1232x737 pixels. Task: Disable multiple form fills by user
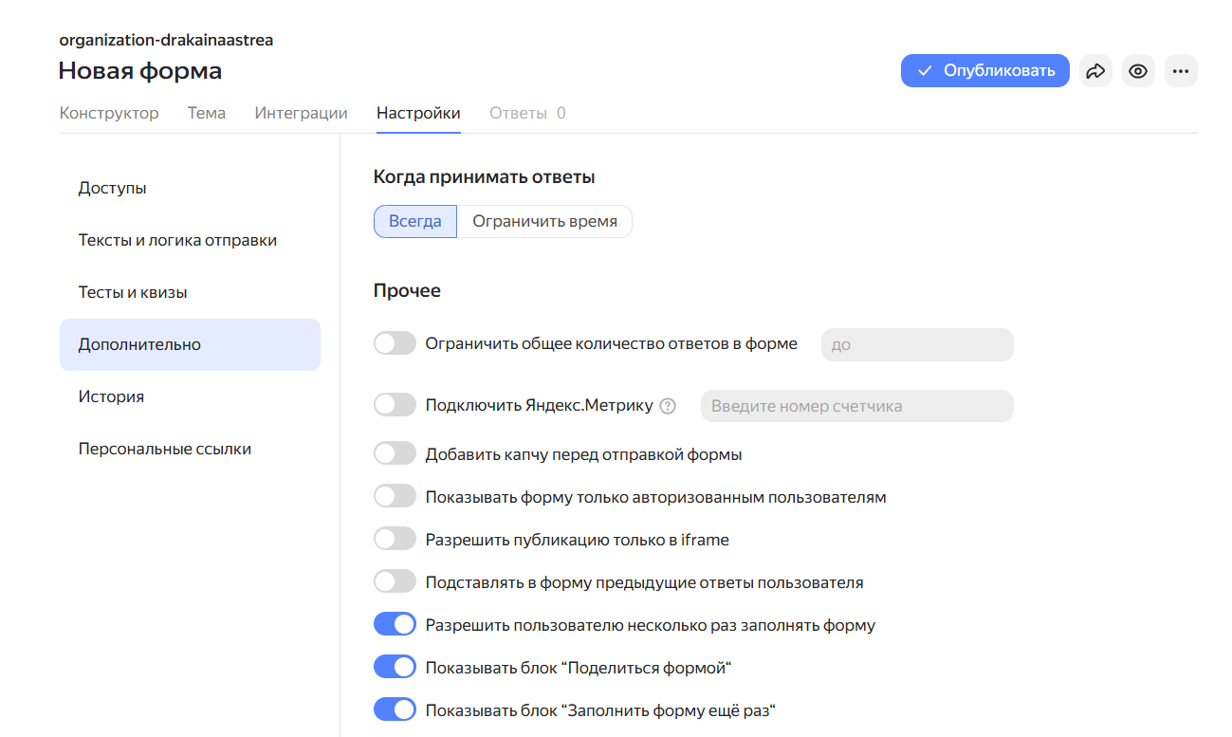(x=395, y=624)
